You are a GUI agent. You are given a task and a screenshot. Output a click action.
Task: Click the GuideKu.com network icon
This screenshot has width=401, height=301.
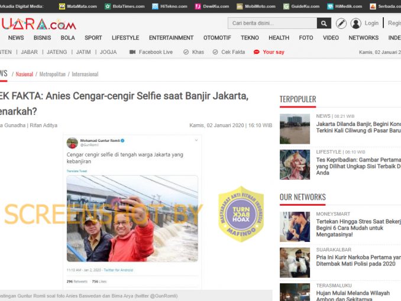286,7
